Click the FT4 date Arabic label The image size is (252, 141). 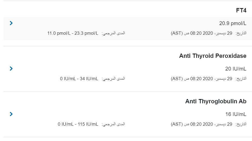click(x=241, y=33)
